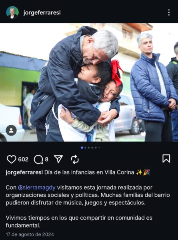Open jorgeferraresi username in header
Image resolution: width=178 pixels, height=240 pixels.
point(42,12)
